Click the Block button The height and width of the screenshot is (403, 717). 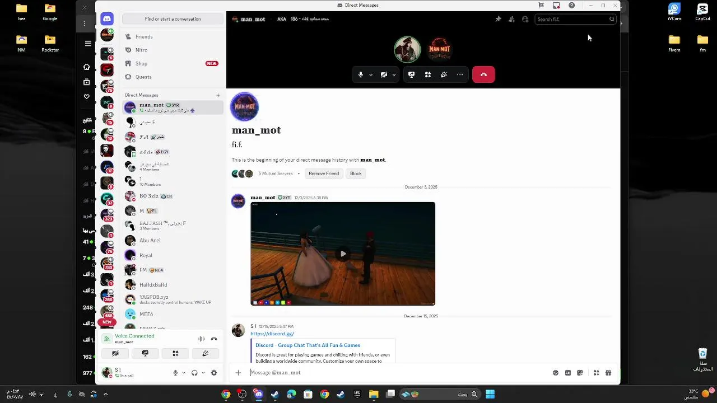point(356,174)
